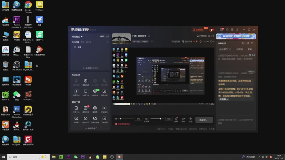Open the speaker device dropdown arrow
285x160 pixels.
pos(149,119)
